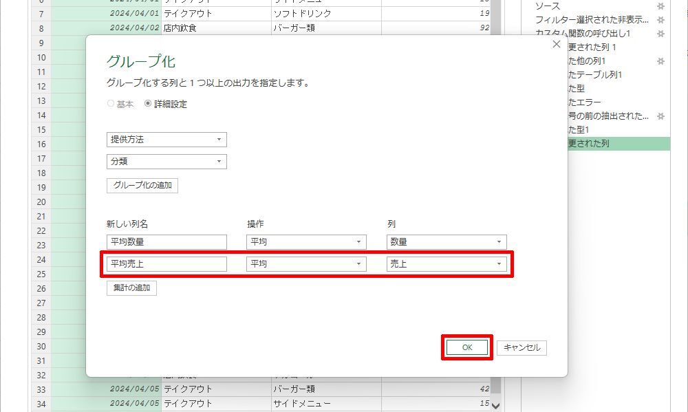Screen dimensions: 688x412
Task: Open the 売上 column dropdown
Action: (x=447, y=264)
